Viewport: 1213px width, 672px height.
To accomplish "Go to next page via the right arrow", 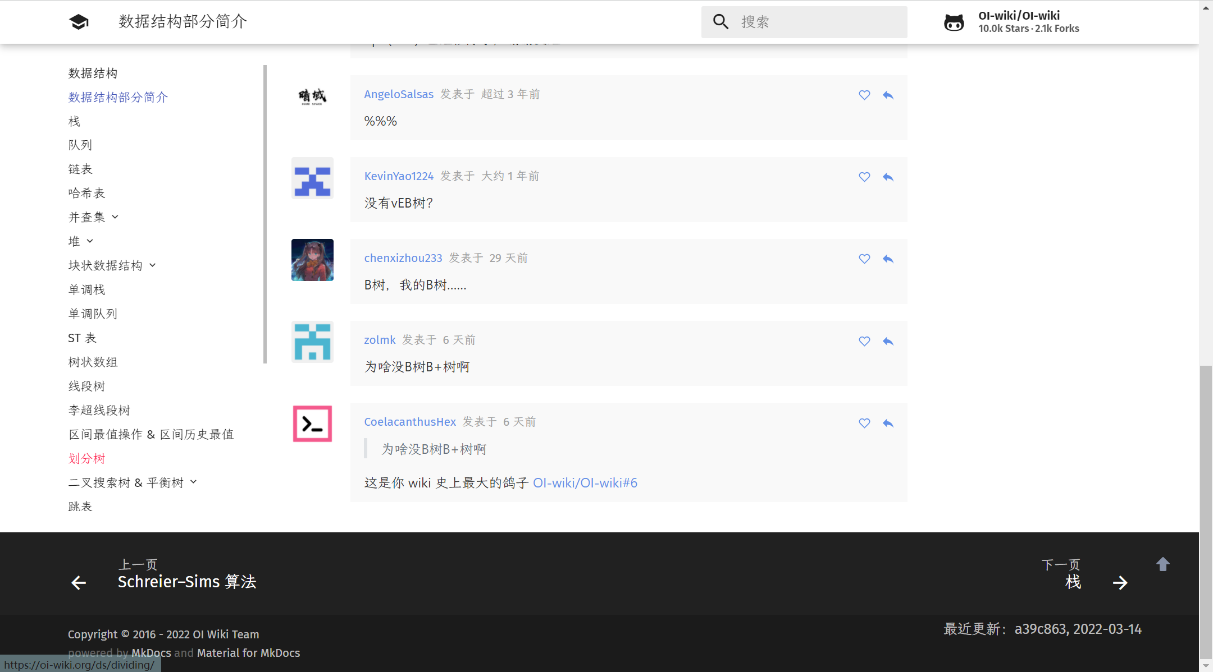I will click(x=1120, y=582).
